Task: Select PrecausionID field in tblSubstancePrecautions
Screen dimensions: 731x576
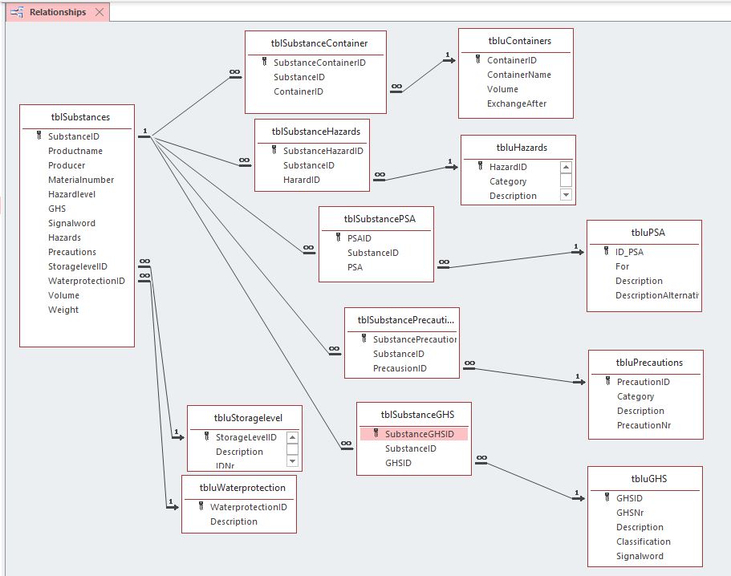Action: [x=400, y=368]
